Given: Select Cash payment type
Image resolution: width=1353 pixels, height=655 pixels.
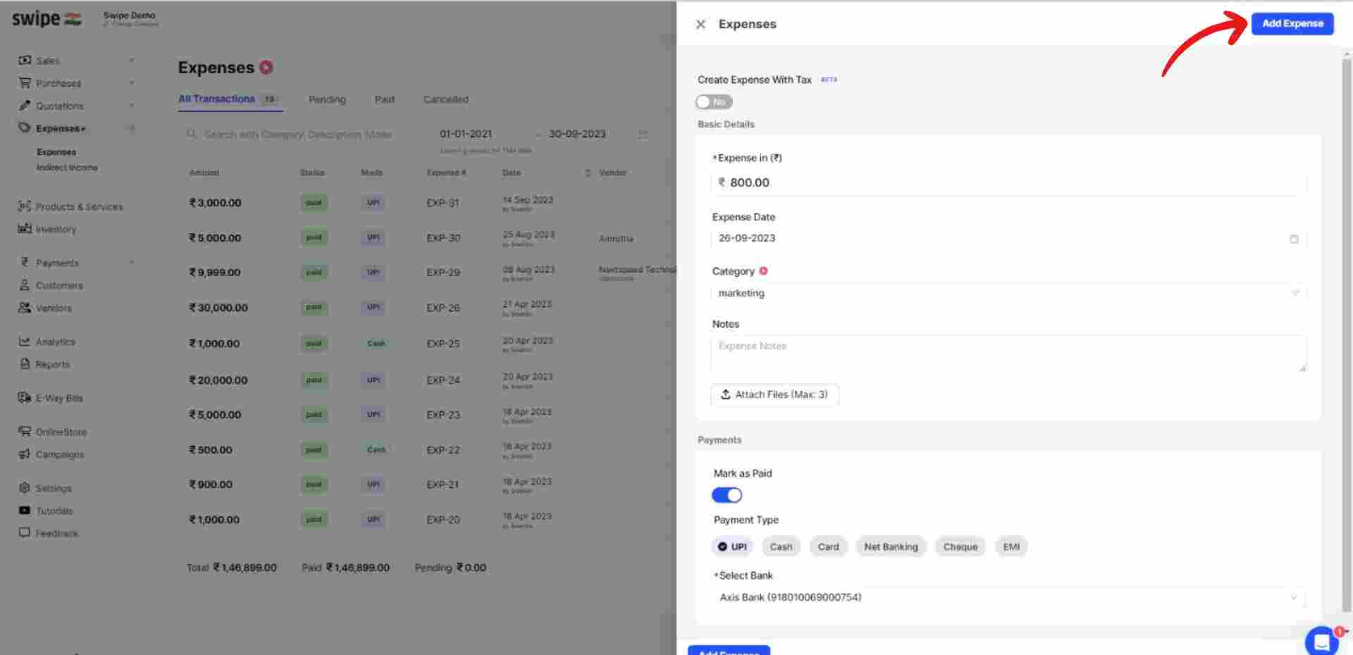Looking at the screenshot, I should coord(781,547).
